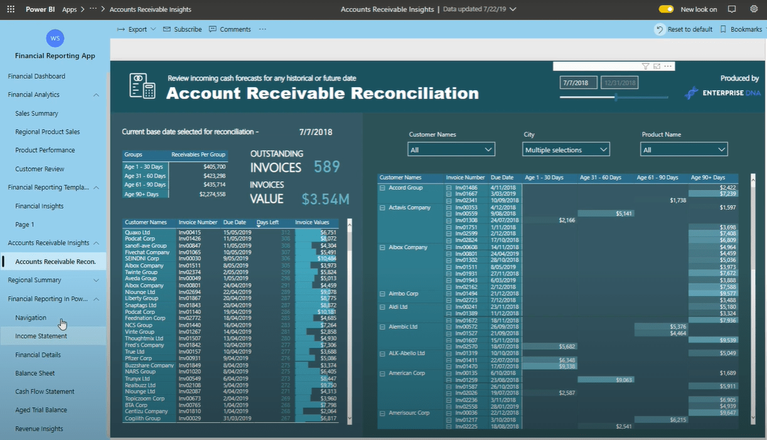Collapse the Actavis Company row

(x=383, y=207)
